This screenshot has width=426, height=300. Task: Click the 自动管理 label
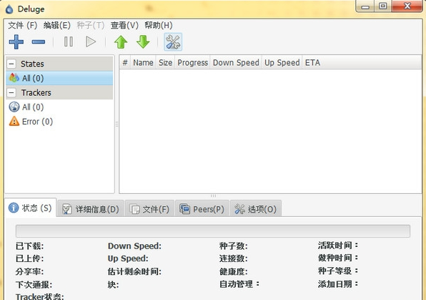coord(239,284)
